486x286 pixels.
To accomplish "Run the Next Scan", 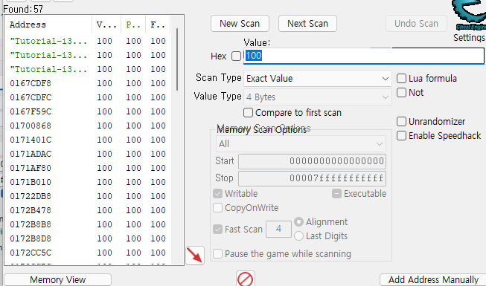I will (x=307, y=24).
